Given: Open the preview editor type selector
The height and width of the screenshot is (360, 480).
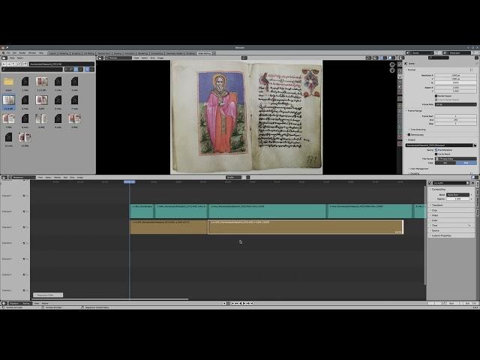Looking at the screenshot, I should click(x=100, y=58).
